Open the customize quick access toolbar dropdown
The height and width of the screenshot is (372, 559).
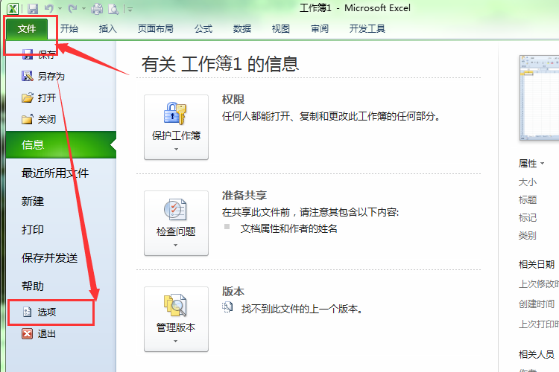(x=130, y=10)
